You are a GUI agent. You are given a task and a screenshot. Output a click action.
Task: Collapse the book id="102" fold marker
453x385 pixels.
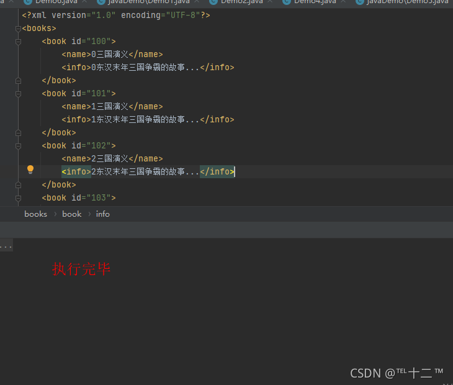18,146
